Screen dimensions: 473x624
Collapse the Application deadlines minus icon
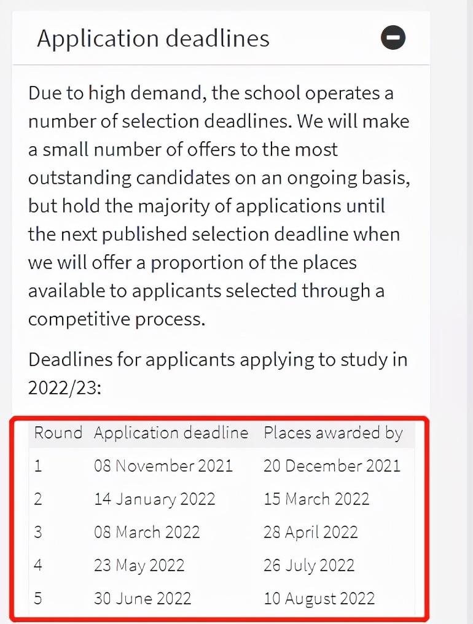click(x=393, y=38)
